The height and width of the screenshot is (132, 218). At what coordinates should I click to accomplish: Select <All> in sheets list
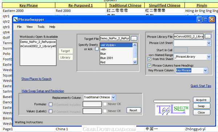(x=116, y=49)
